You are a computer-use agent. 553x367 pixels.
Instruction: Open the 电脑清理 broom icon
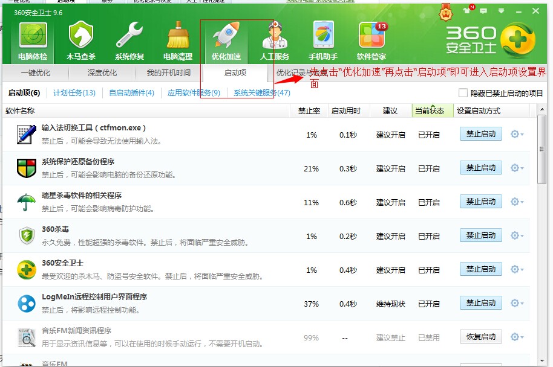coord(178,40)
